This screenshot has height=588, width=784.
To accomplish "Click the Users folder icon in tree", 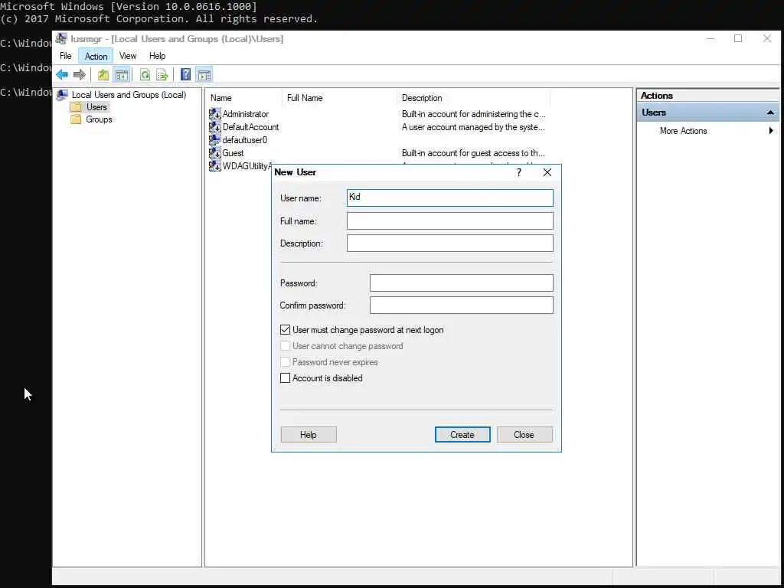I will tap(76, 107).
